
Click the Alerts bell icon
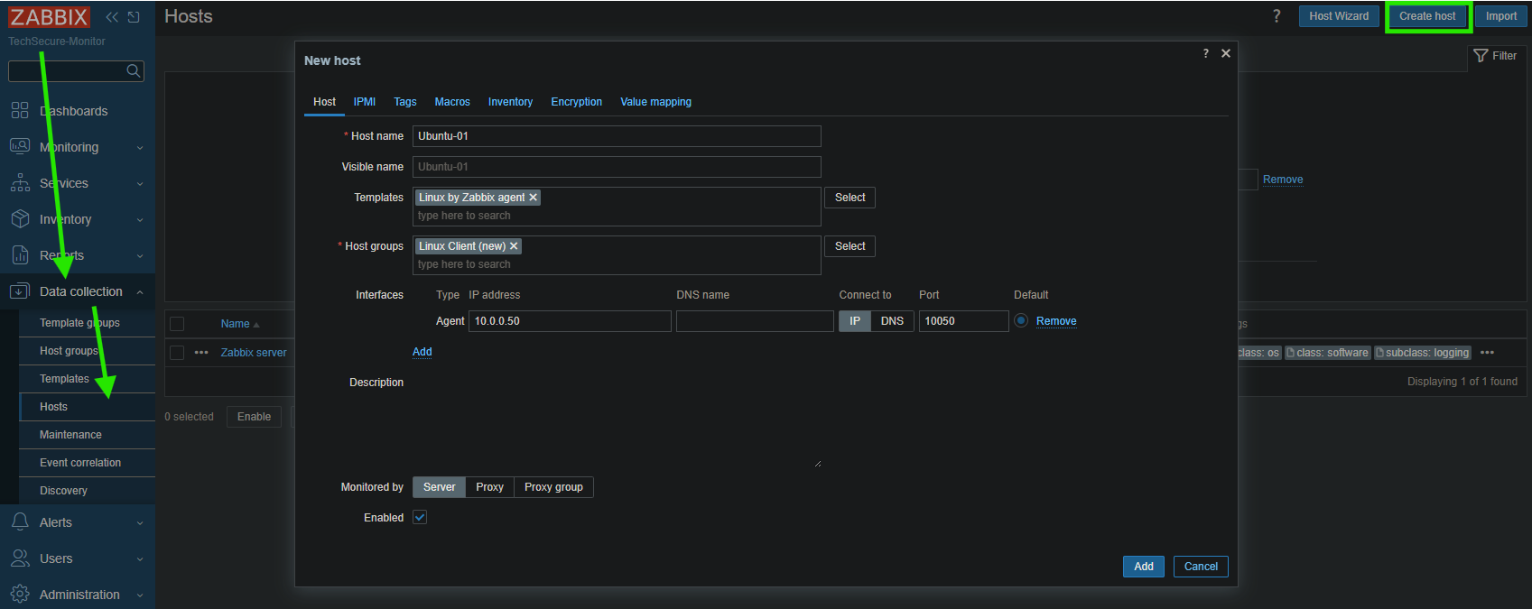(20, 522)
